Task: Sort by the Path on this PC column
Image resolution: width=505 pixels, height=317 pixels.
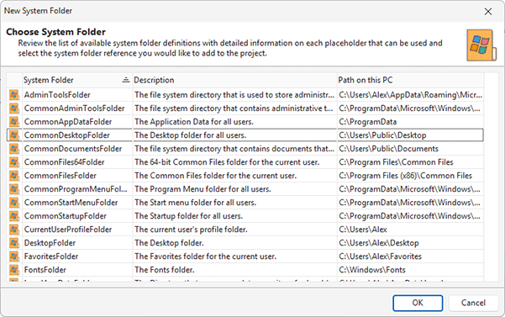Action: tap(410, 80)
